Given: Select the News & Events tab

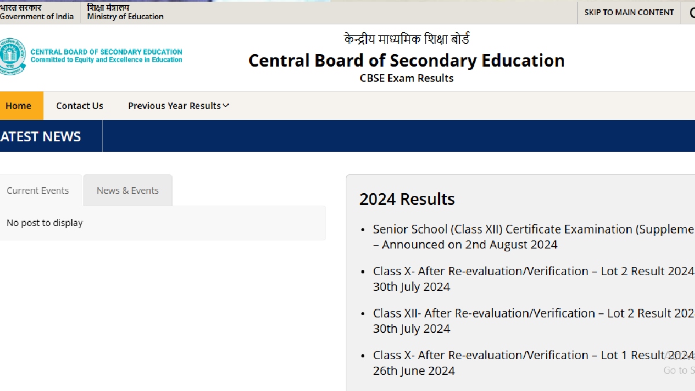Looking at the screenshot, I should coord(127,191).
